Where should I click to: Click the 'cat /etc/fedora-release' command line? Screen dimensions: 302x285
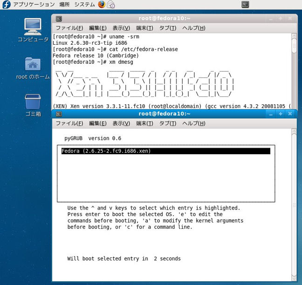[x=116, y=49]
